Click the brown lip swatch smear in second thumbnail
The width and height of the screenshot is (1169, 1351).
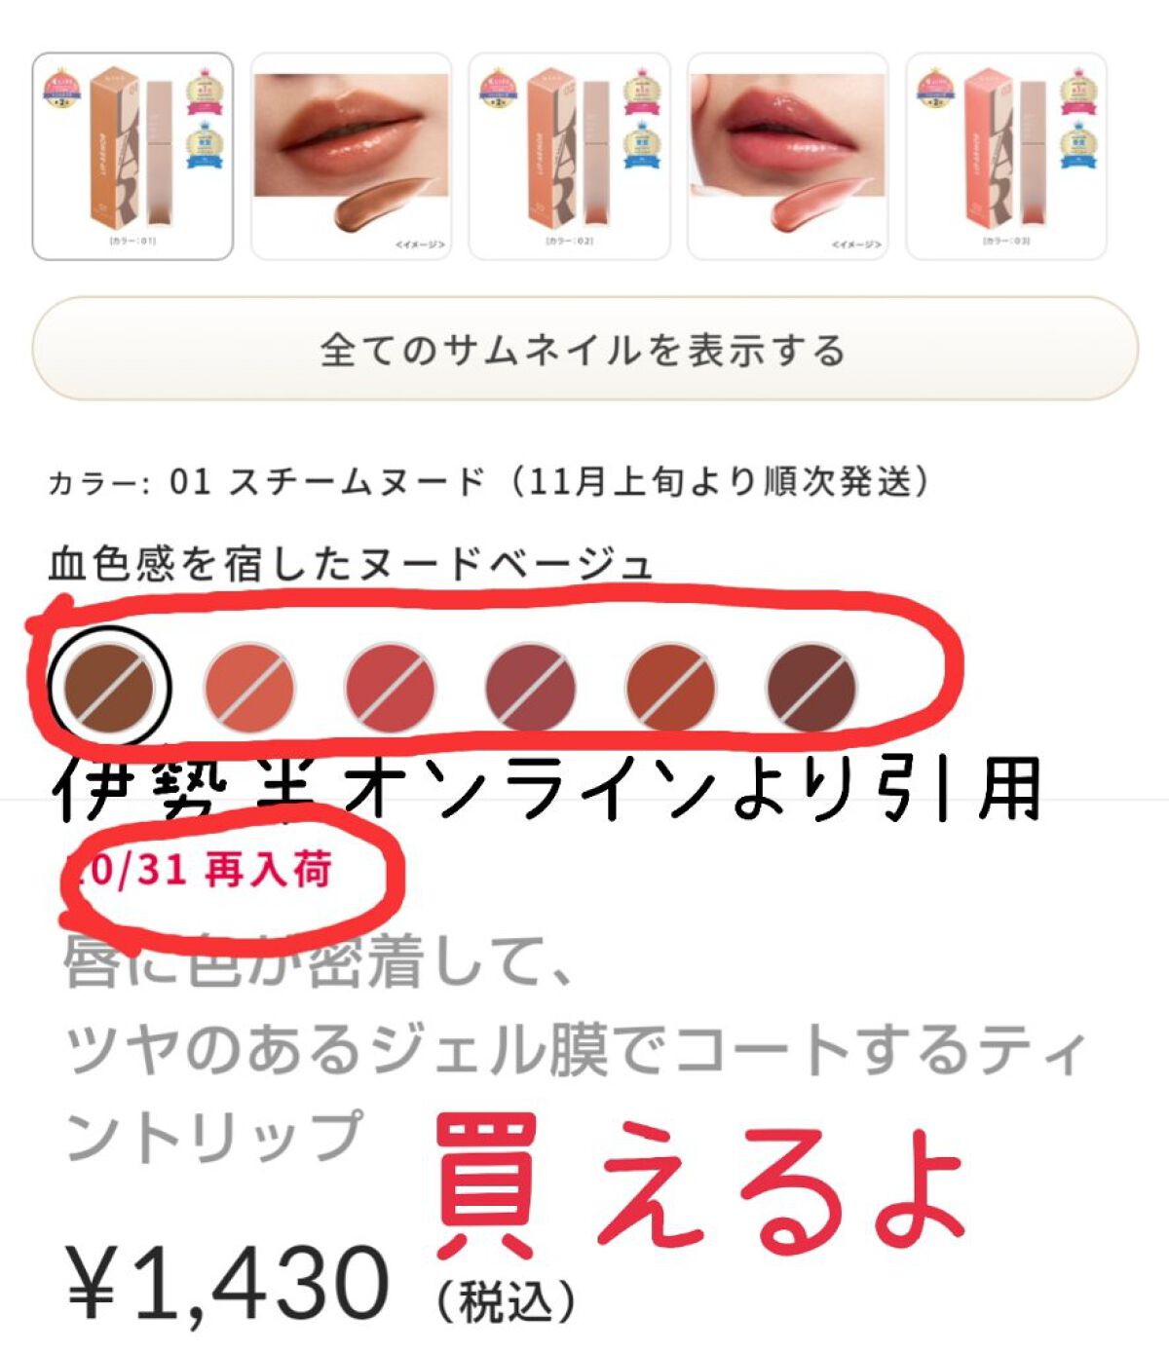[383, 204]
